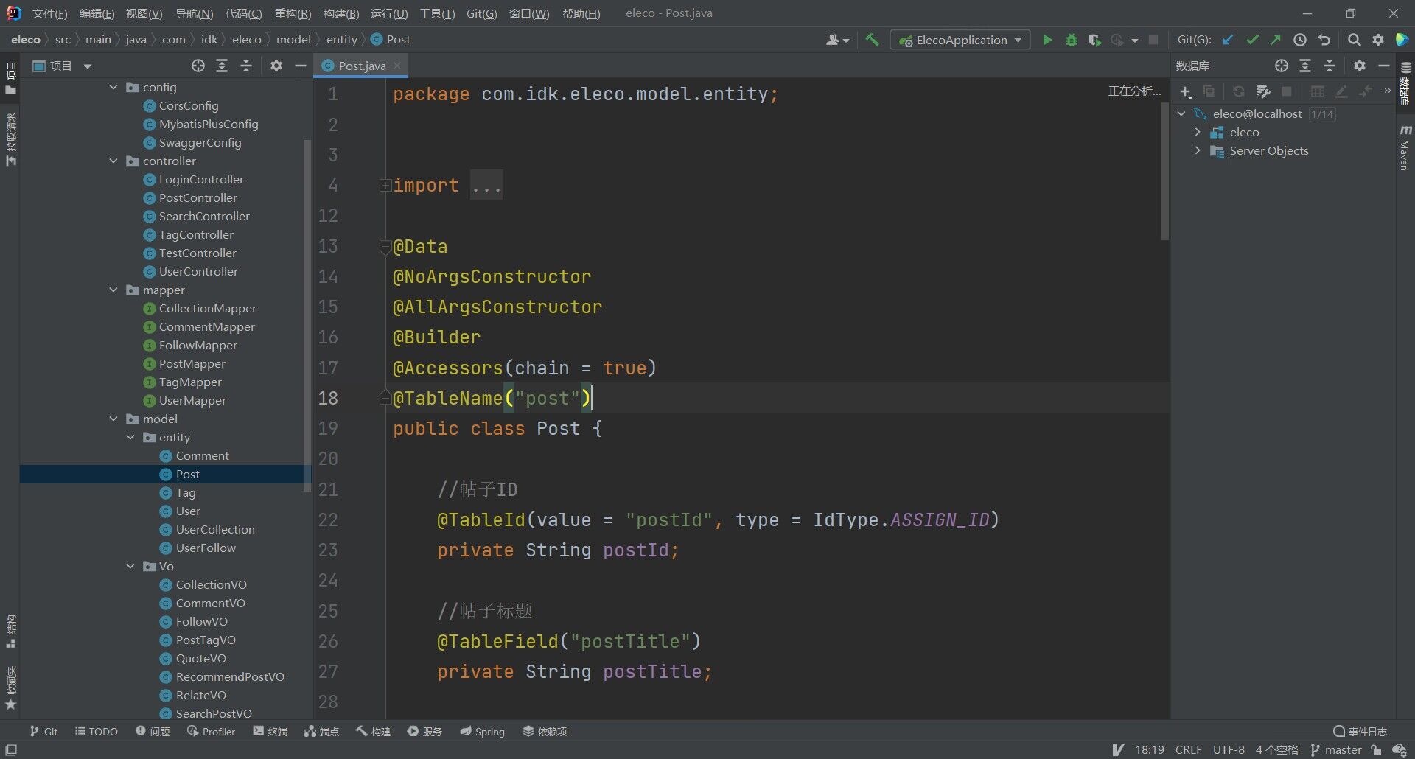Collapse the controller folder

(113, 161)
